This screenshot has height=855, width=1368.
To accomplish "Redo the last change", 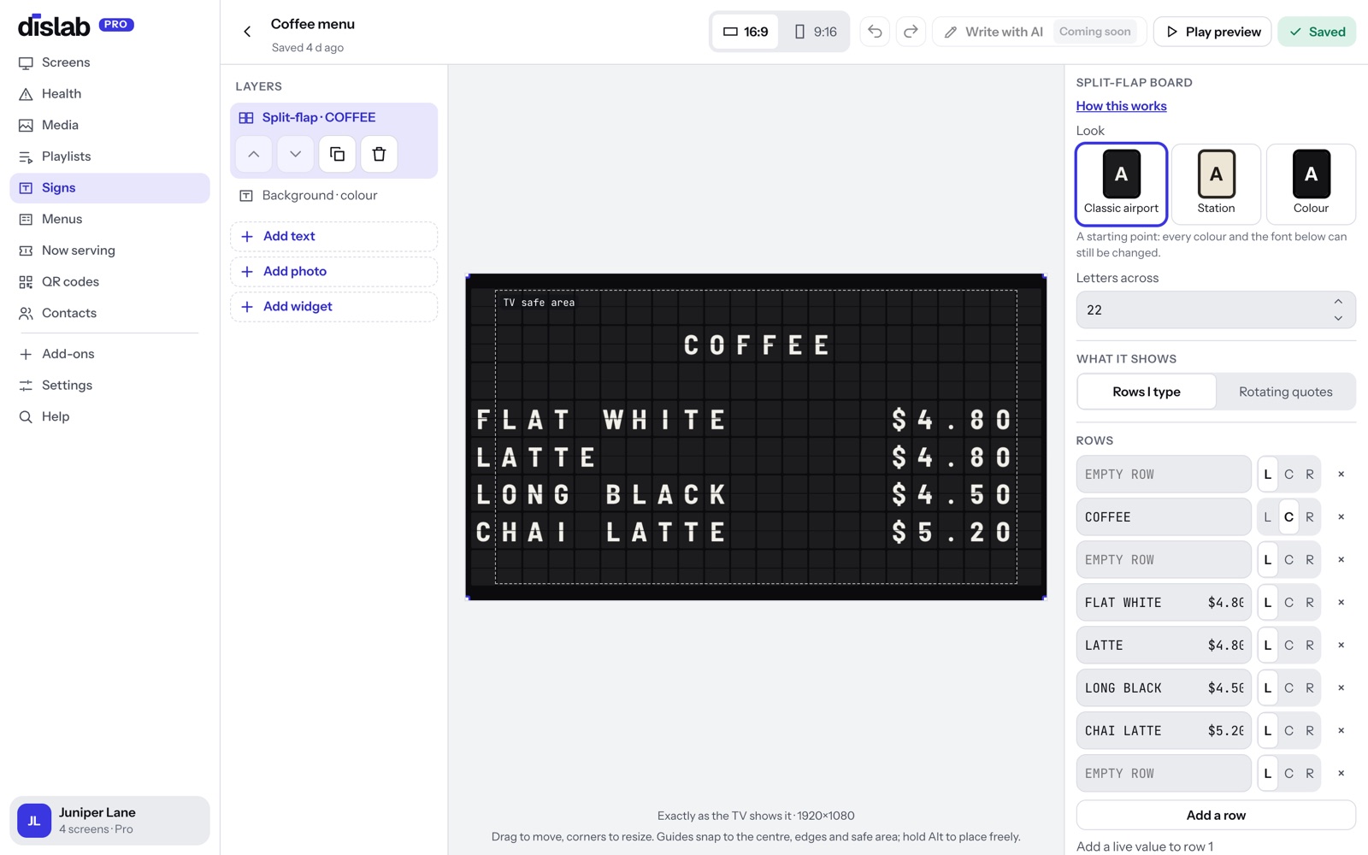I will click(x=911, y=32).
